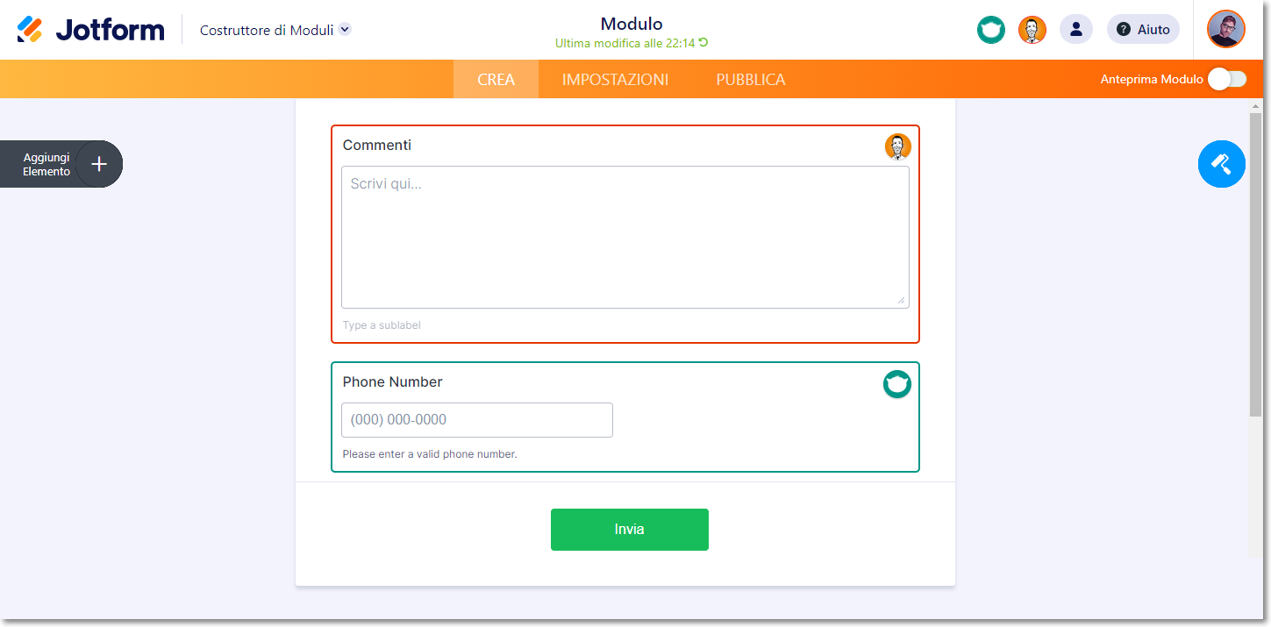Click the Jotform logo
Viewport: 1271px width, 627px height.
pyautogui.click(x=90, y=30)
